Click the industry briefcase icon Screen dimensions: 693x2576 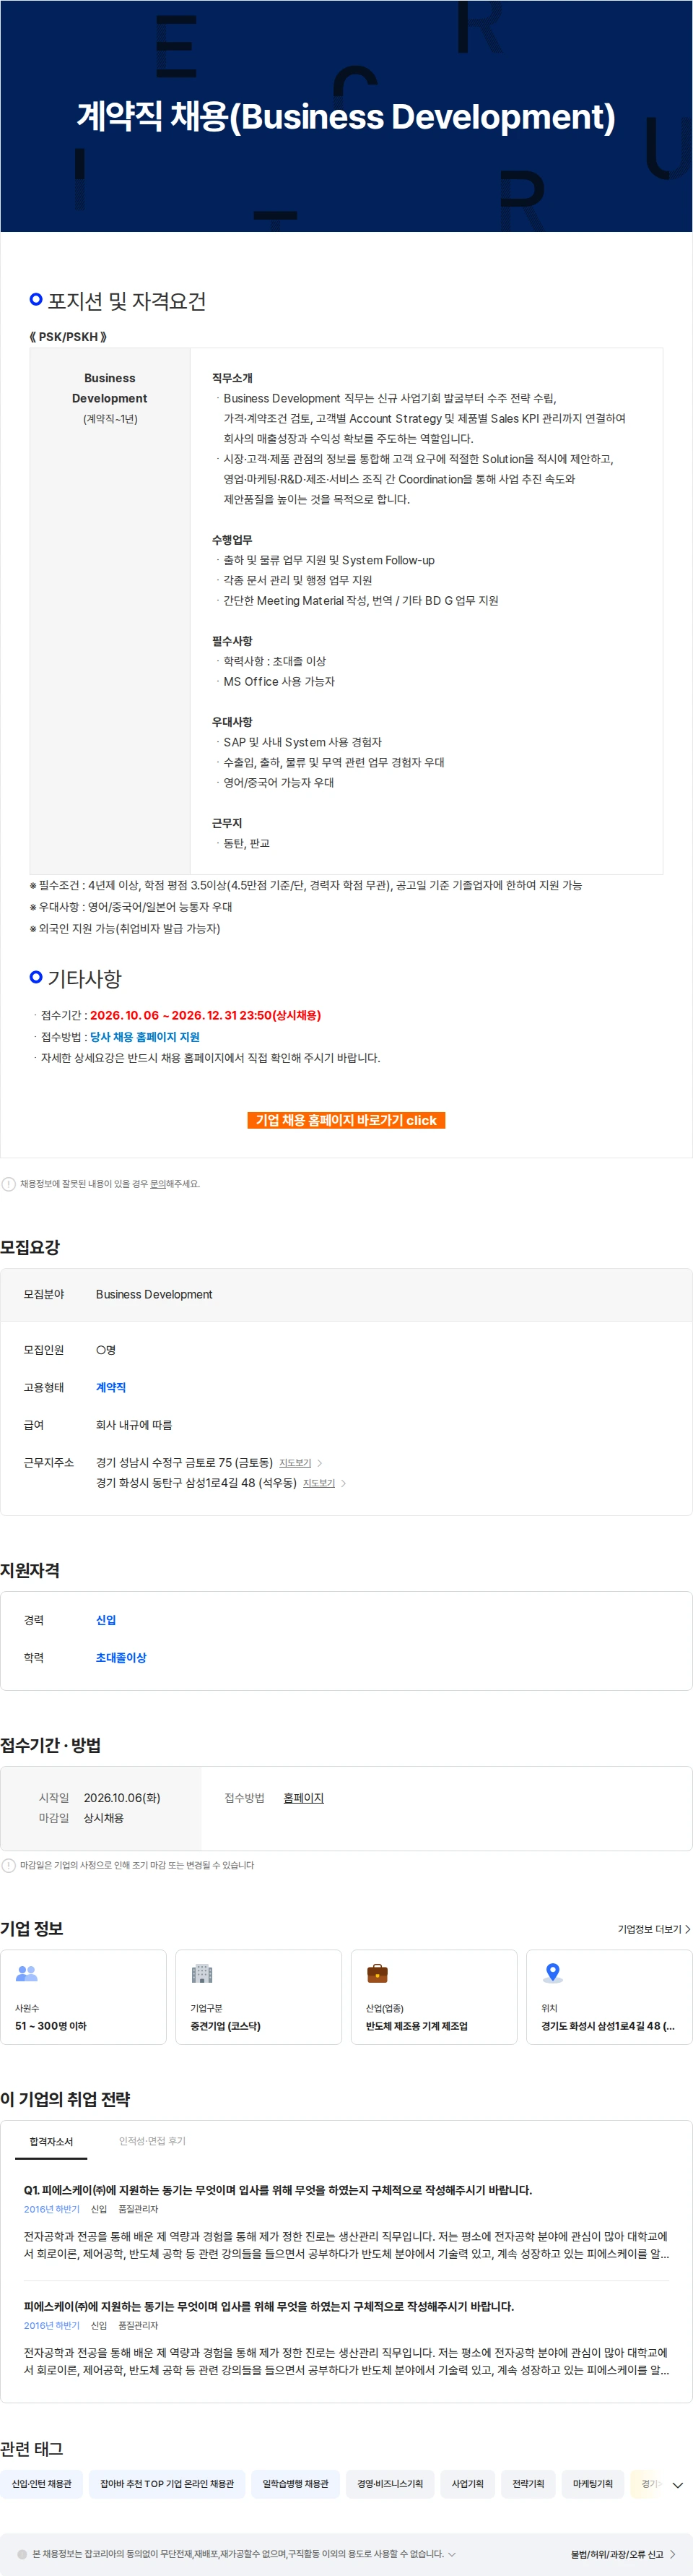[378, 1973]
